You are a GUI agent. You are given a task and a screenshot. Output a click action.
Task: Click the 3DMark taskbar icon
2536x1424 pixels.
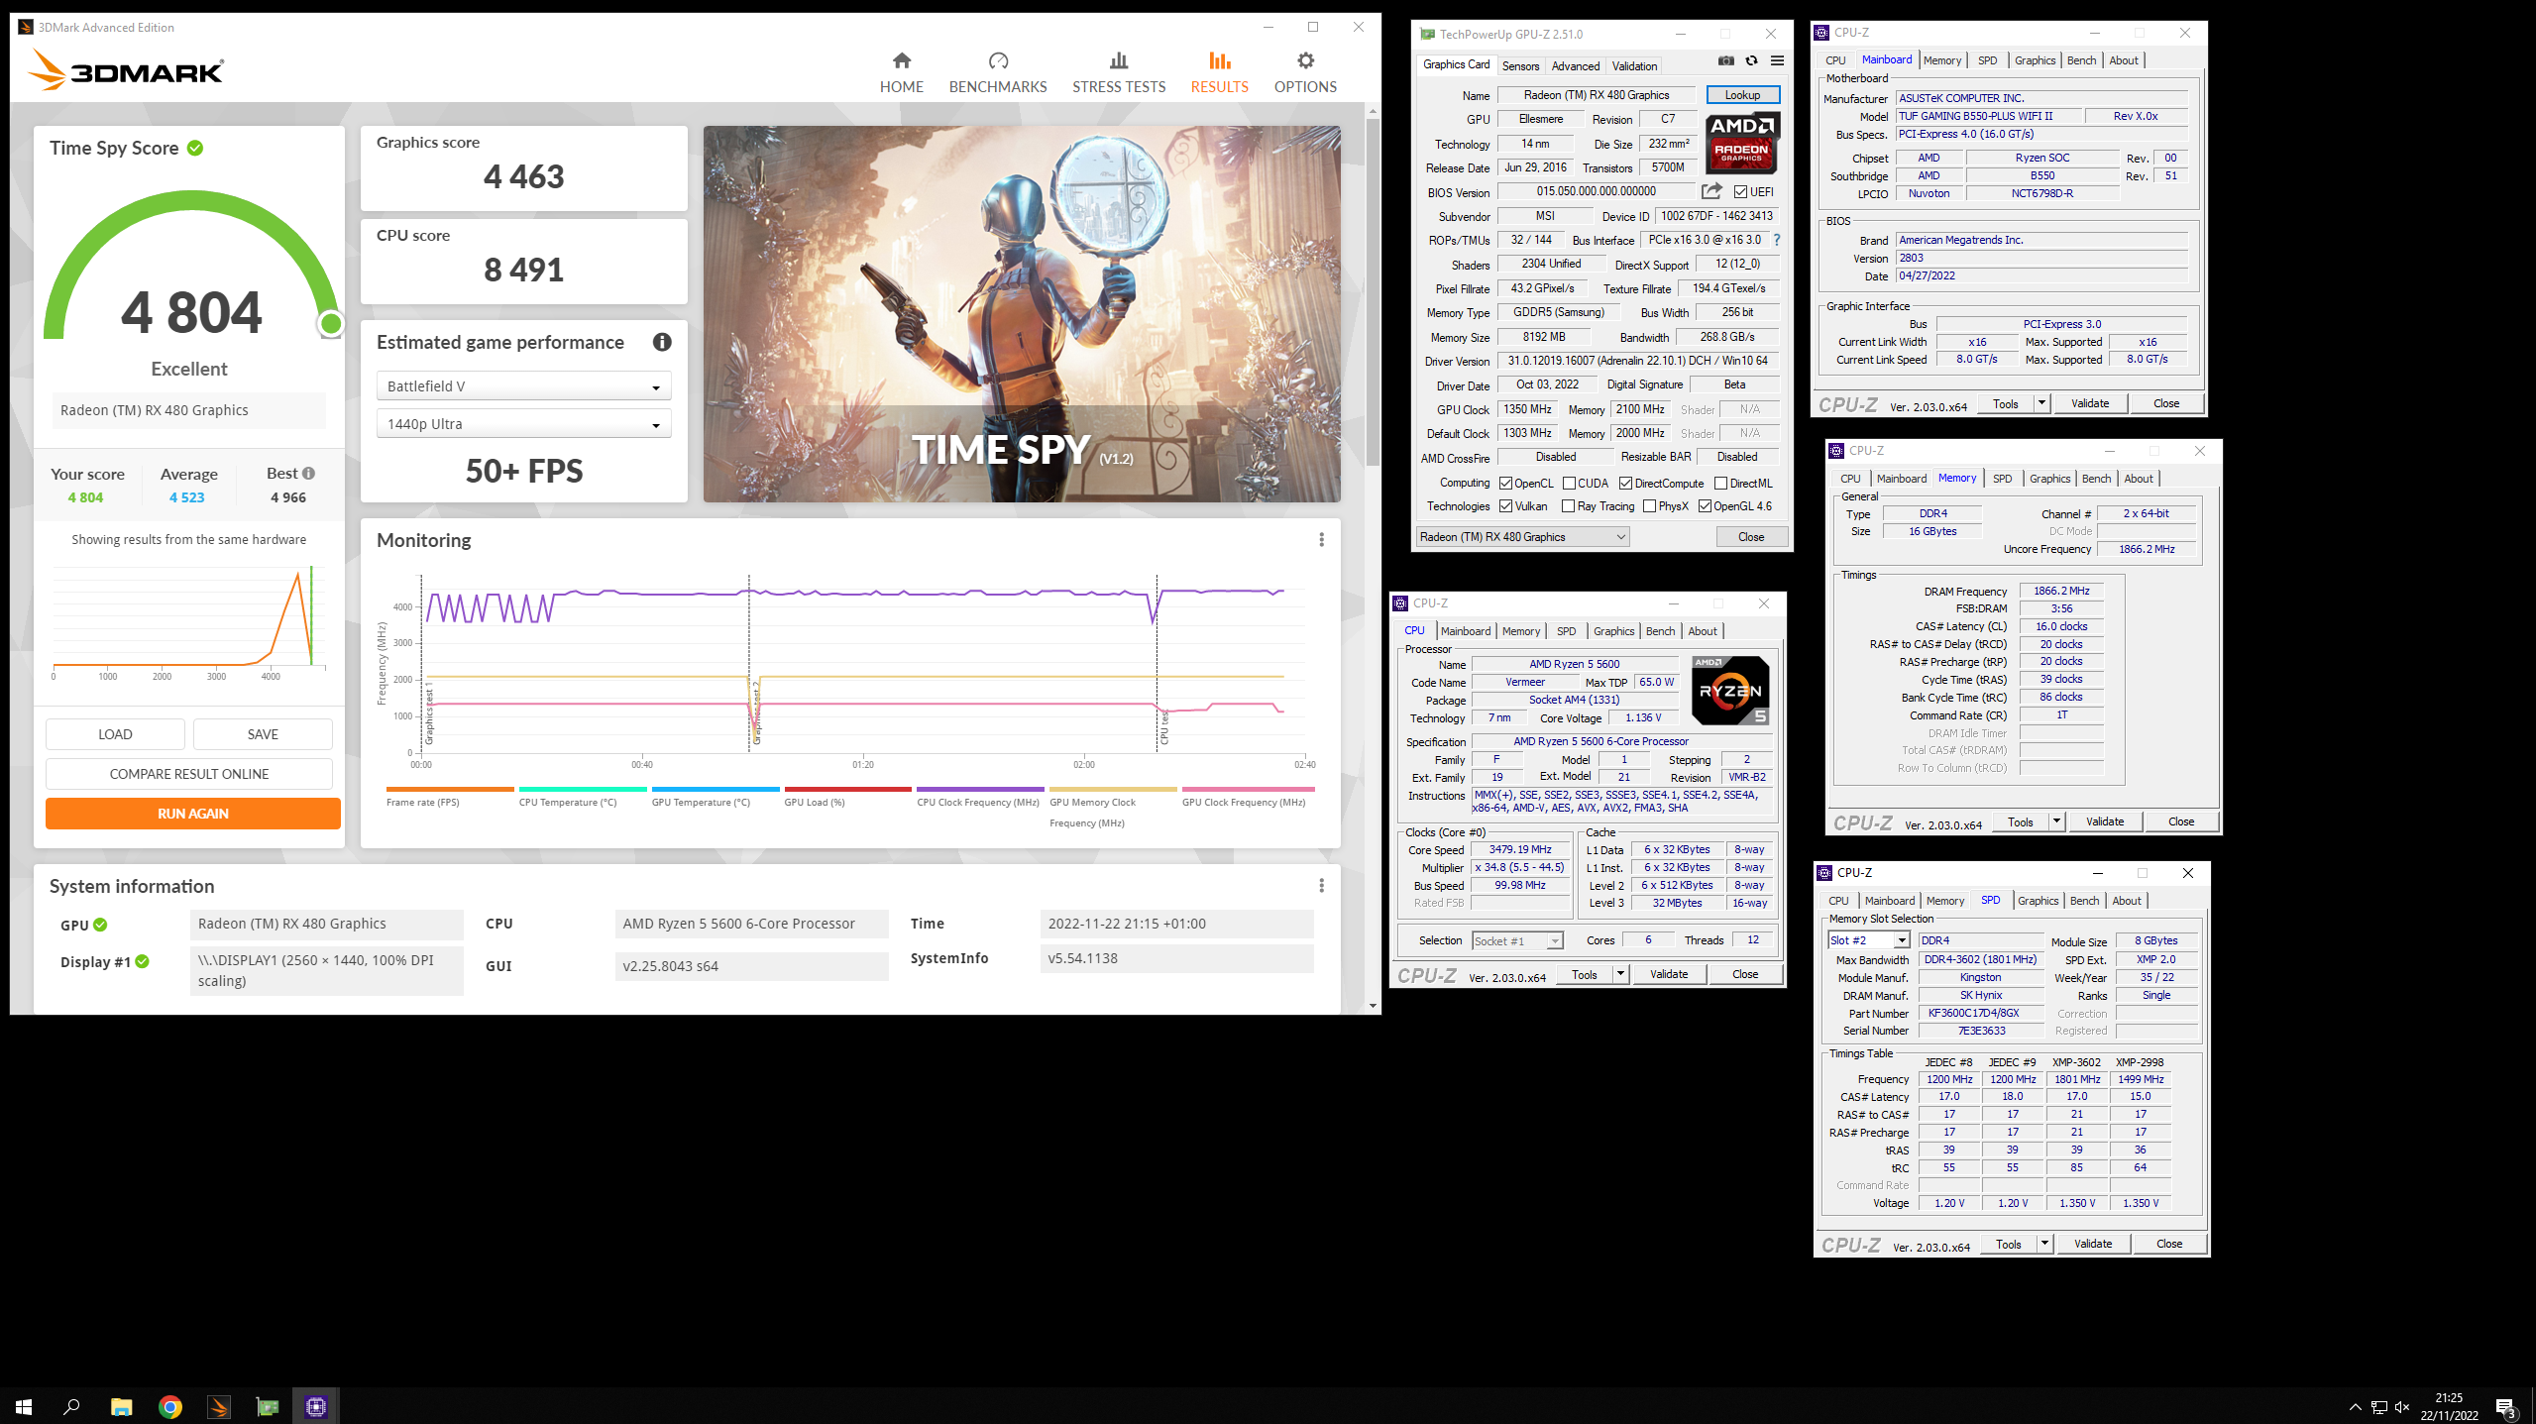(x=218, y=1406)
